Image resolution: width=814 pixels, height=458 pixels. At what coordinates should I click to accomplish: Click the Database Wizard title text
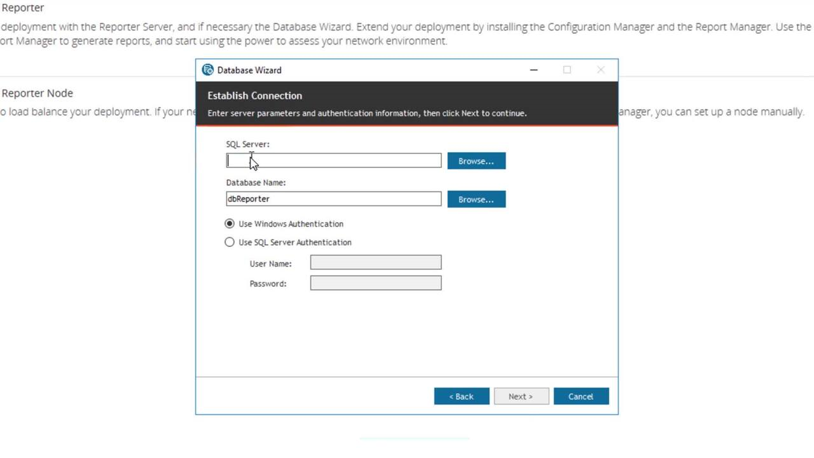click(x=249, y=70)
